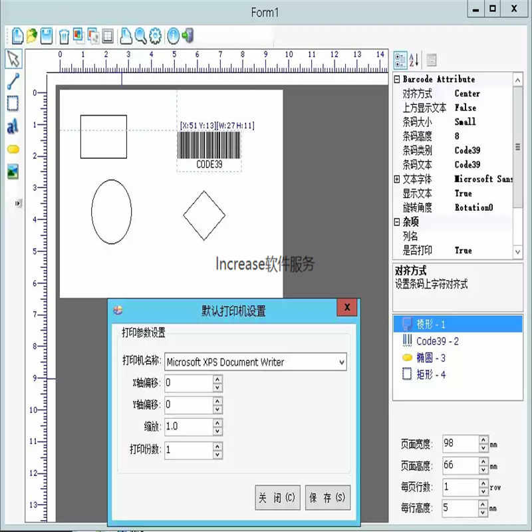Click the Delete trash can icon

(x=64, y=37)
